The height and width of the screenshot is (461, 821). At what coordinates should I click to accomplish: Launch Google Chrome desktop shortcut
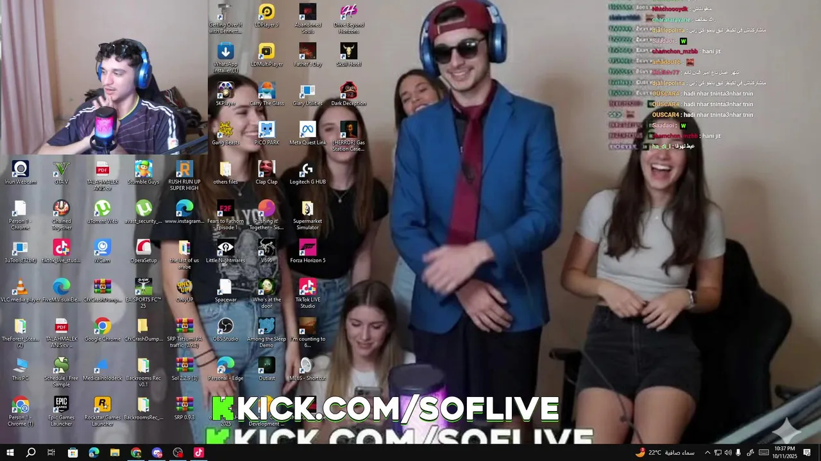103,330
